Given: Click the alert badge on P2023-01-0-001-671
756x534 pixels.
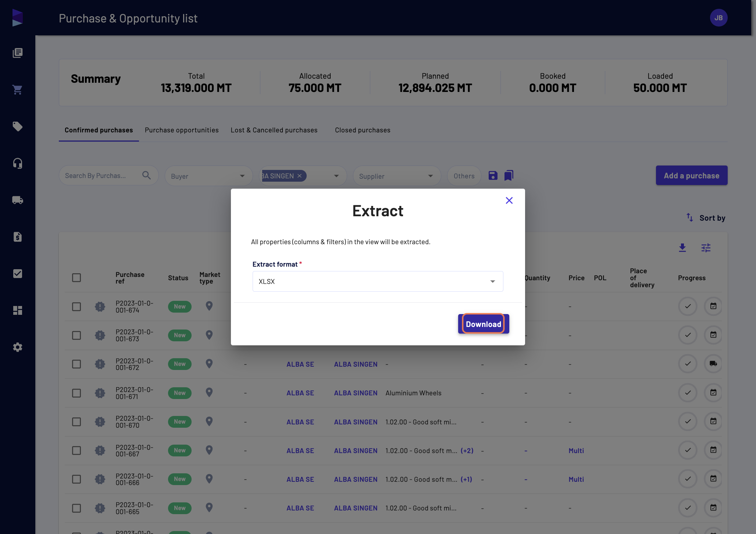Looking at the screenshot, I should tap(100, 393).
